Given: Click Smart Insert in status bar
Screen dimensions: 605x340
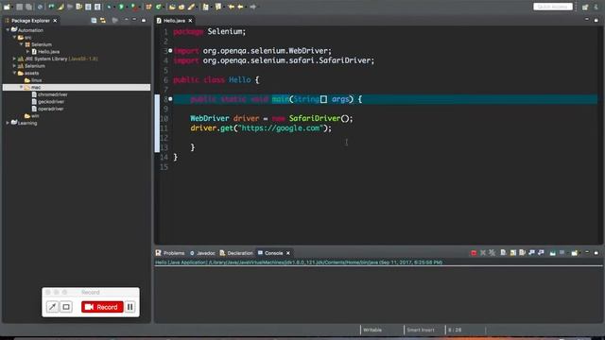Looking at the screenshot, I should pos(420,330).
